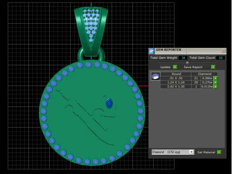Click the Total Gem Weight value 34

183,58
